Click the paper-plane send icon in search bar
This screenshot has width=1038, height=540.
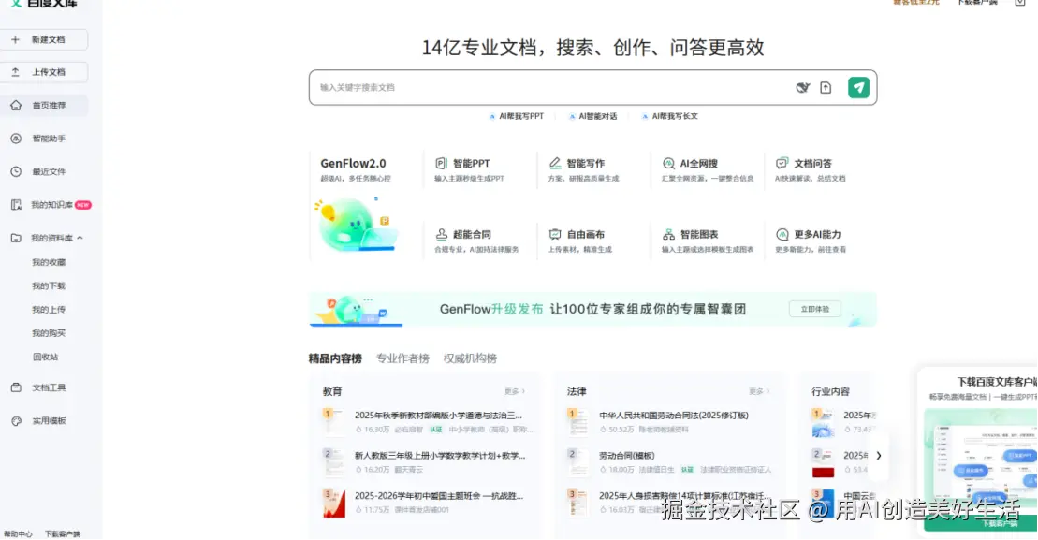[x=856, y=86]
